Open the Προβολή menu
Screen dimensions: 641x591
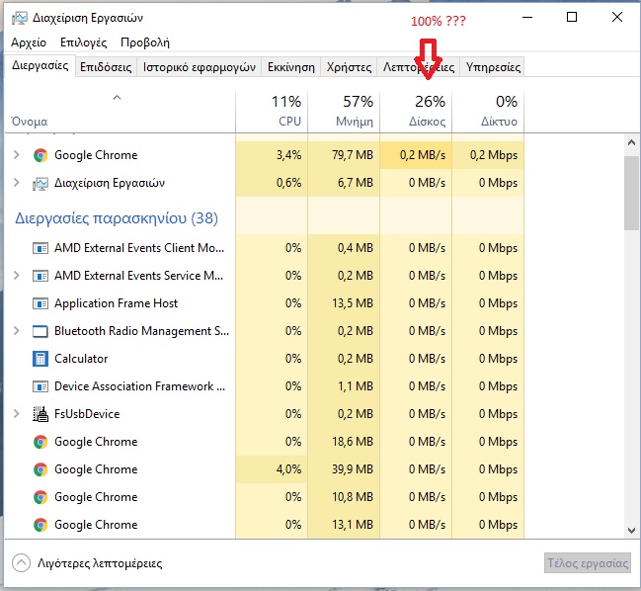[x=145, y=42]
